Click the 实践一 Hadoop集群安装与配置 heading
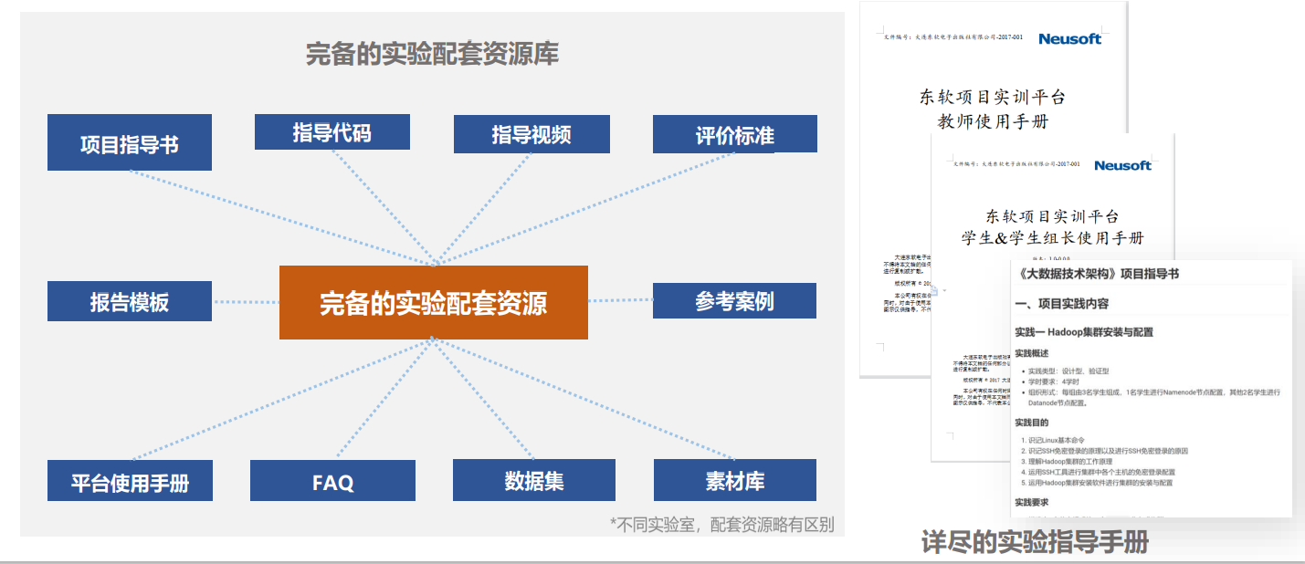This screenshot has width=1305, height=564. coord(1084,332)
